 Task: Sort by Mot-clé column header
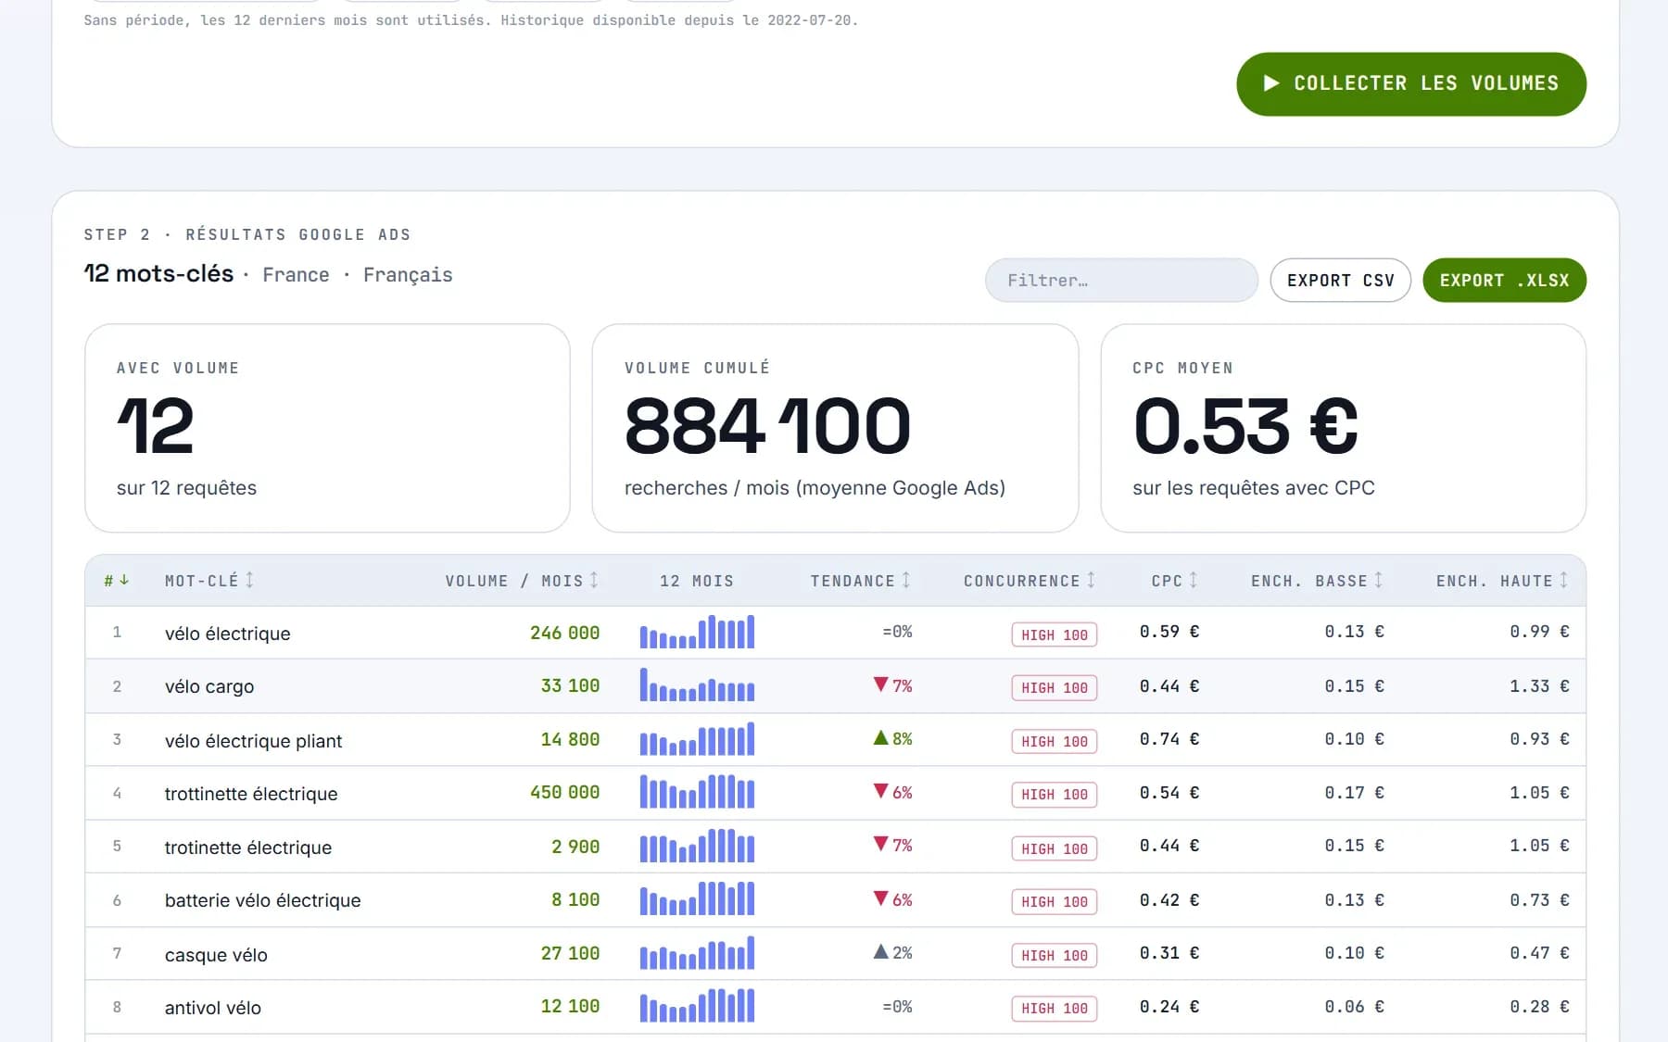tap(209, 581)
